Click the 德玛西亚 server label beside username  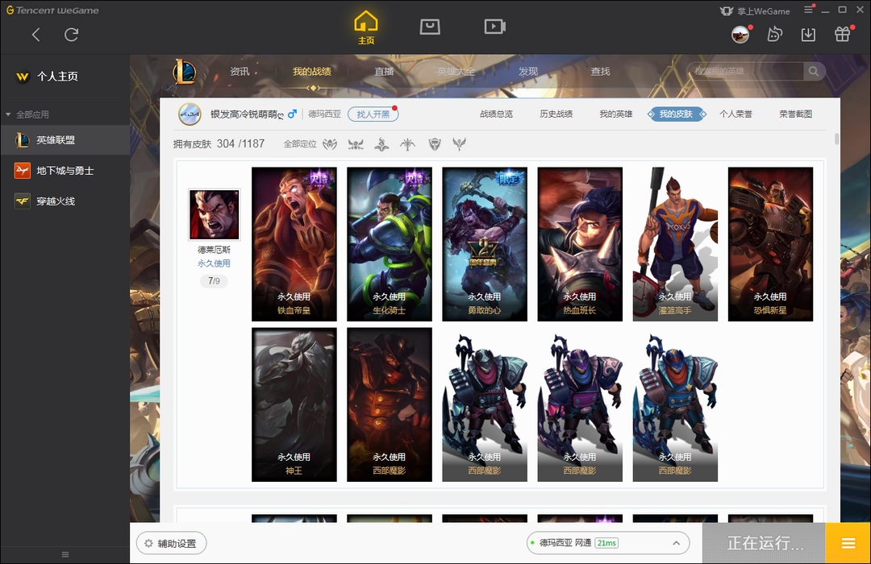pyautogui.click(x=324, y=114)
